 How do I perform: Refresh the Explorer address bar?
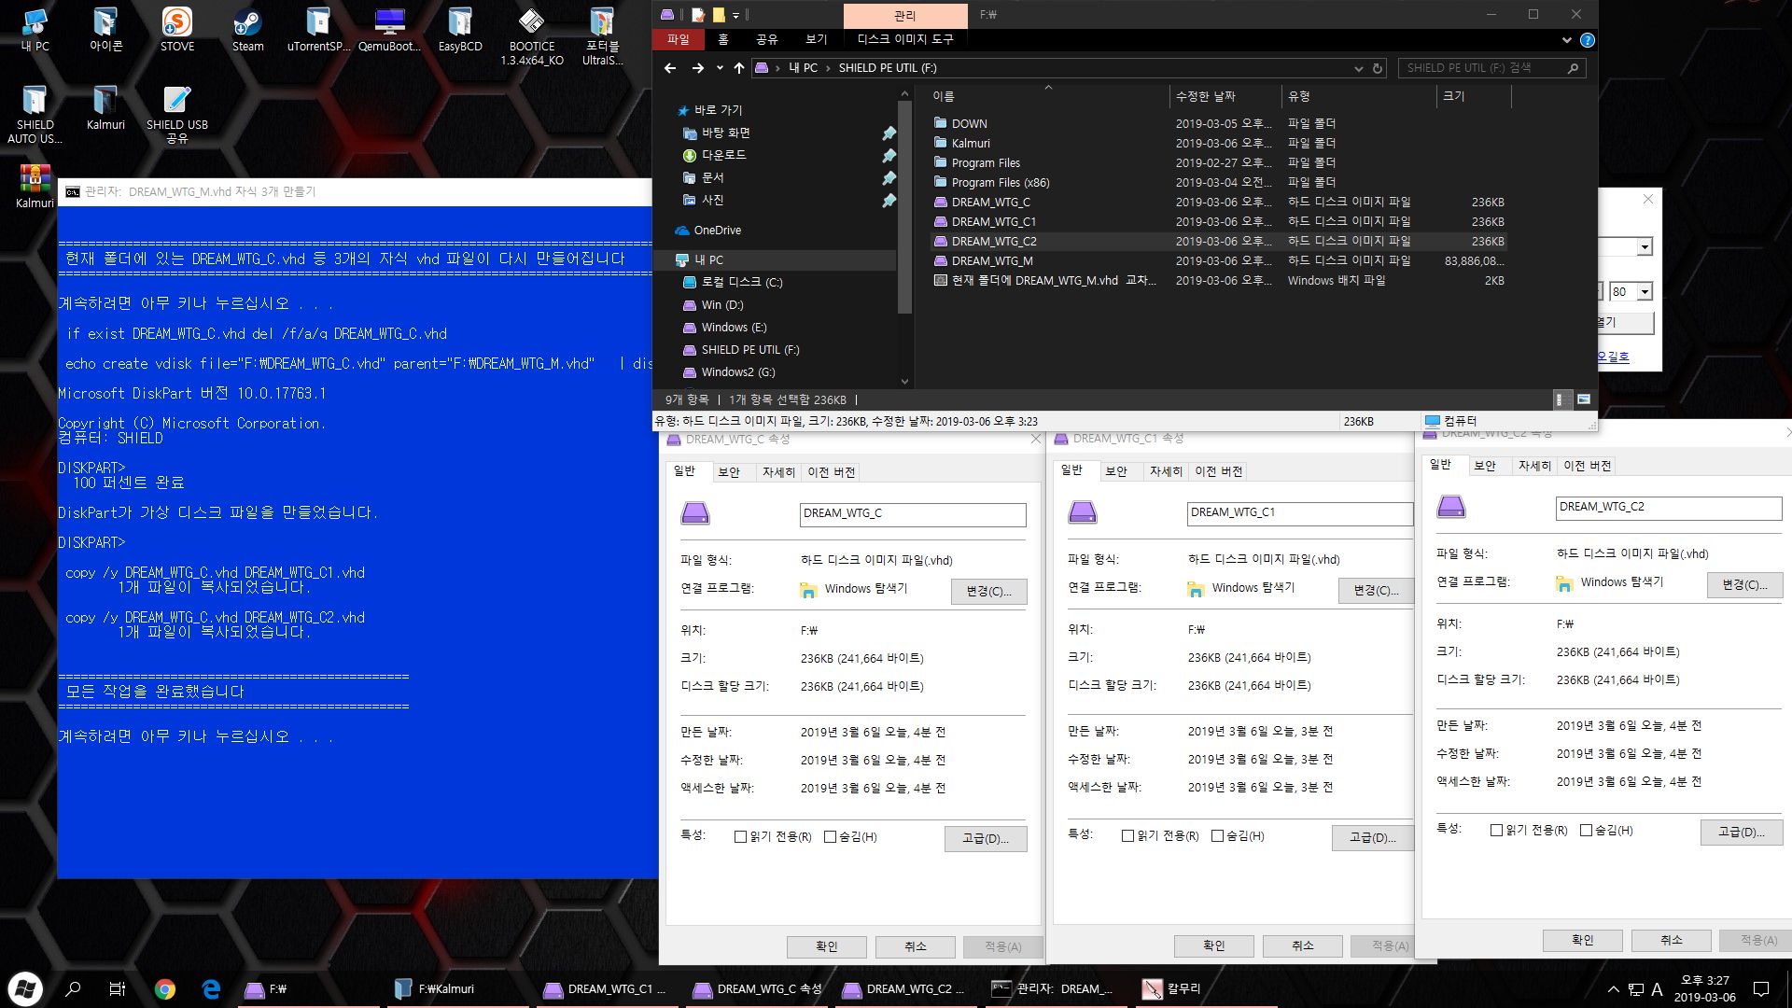pos(1377,68)
